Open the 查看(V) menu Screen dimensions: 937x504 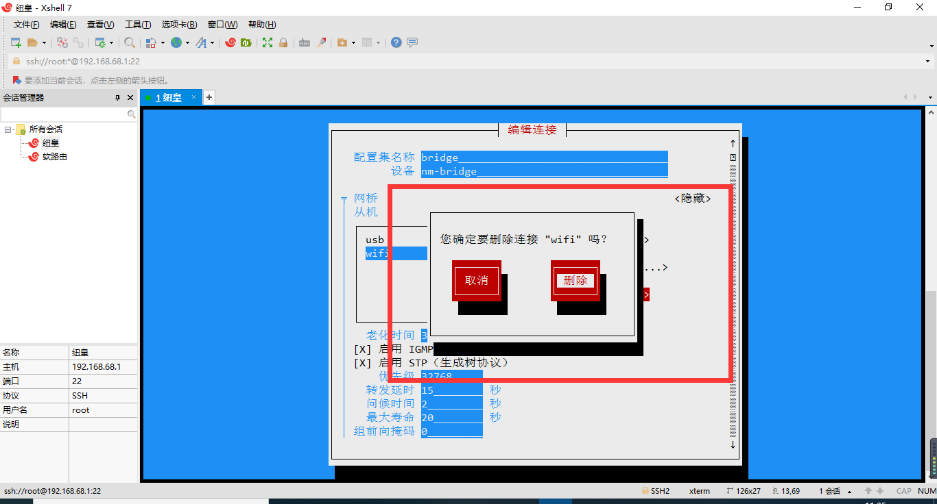pyautogui.click(x=100, y=25)
